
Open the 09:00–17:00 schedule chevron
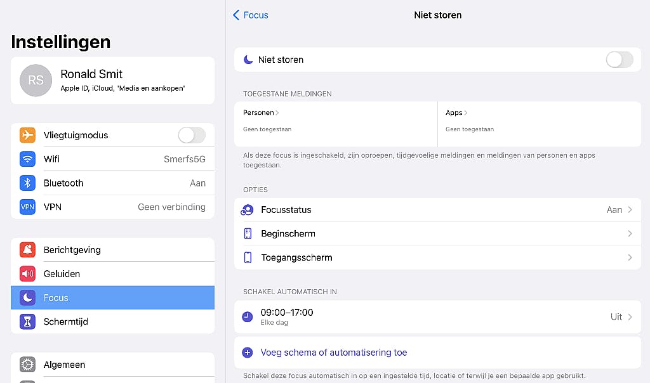click(x=630, y=316)
